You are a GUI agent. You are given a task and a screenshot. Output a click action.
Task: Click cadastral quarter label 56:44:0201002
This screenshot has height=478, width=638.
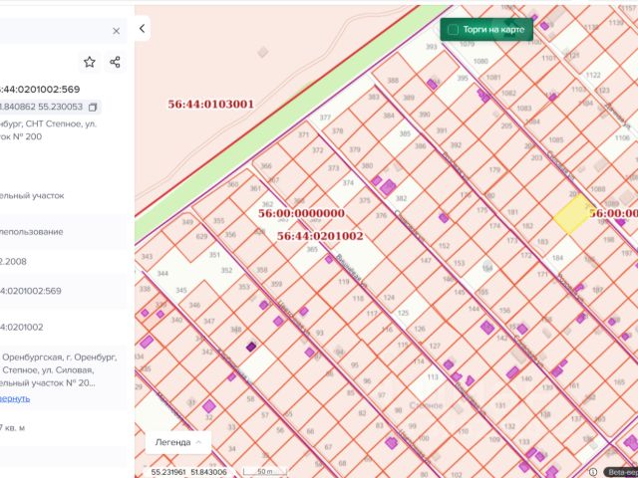click(320, 236)
